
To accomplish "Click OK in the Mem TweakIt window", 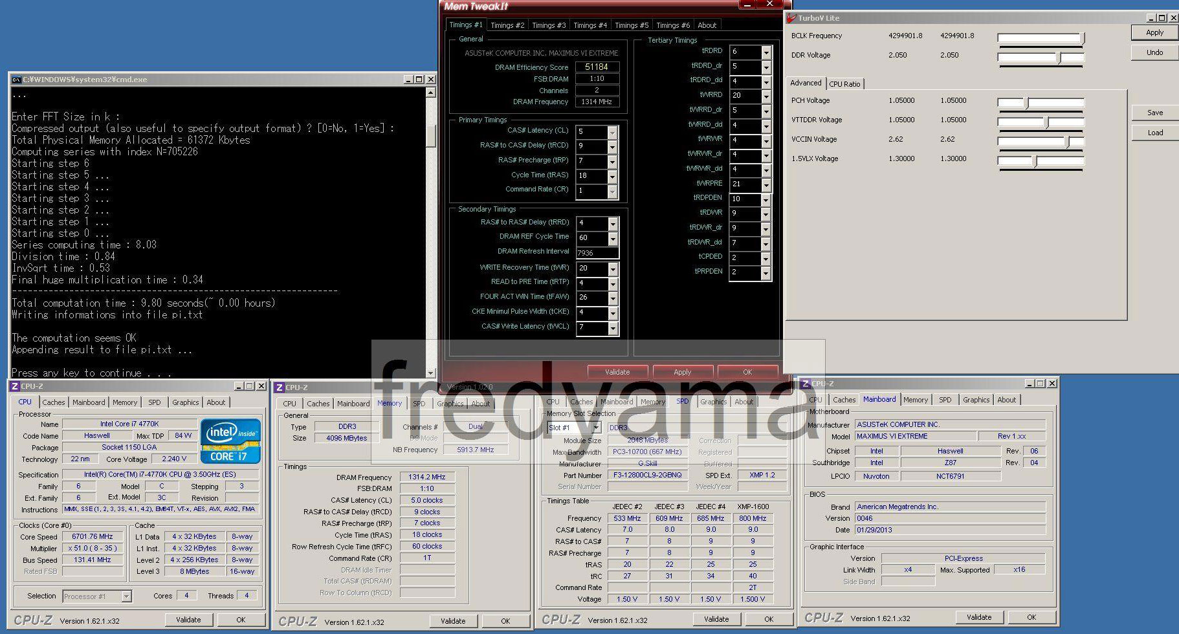I will [747, 372].
